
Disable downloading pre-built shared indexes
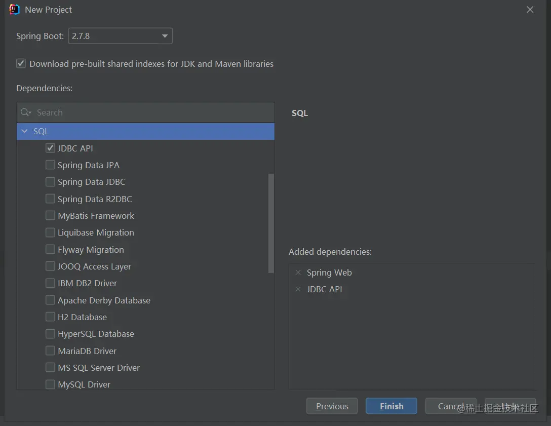[x=21, y=63]
